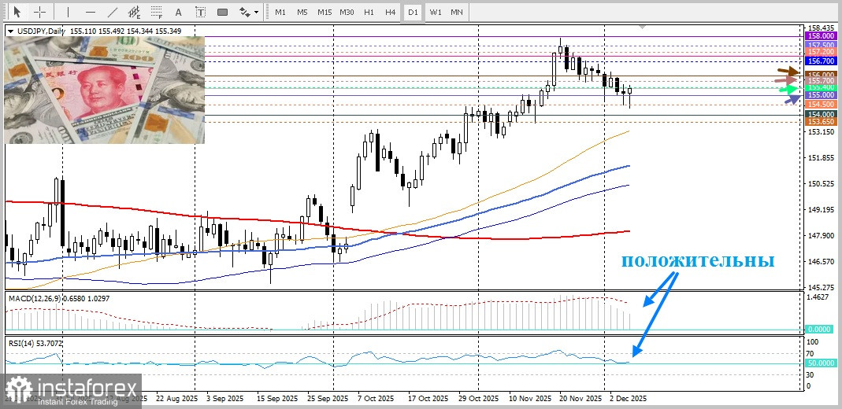The image size is (842, 409).
Task: Click the 150.525 axis price value
Action: click(820, 184)
